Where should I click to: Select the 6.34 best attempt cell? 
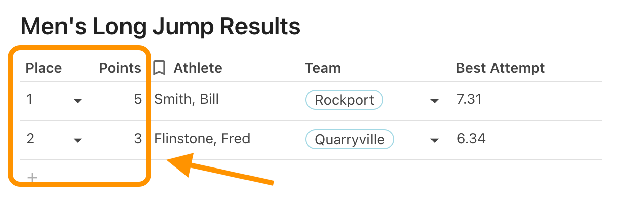click(471, 139)
